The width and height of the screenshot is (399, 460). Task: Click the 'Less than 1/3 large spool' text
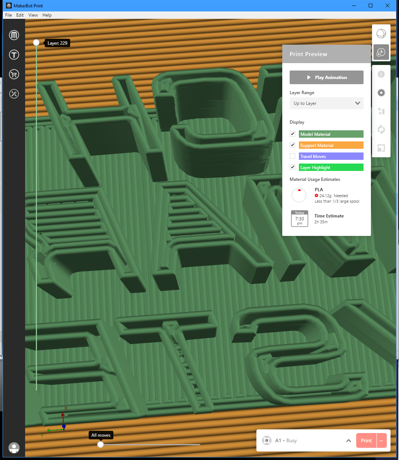337,201
